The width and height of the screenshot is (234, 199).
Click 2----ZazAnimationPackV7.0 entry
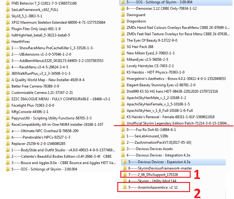coord(159,142)
